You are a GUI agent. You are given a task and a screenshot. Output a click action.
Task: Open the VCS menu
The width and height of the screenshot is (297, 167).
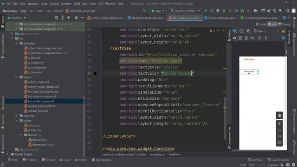point(100,4)
